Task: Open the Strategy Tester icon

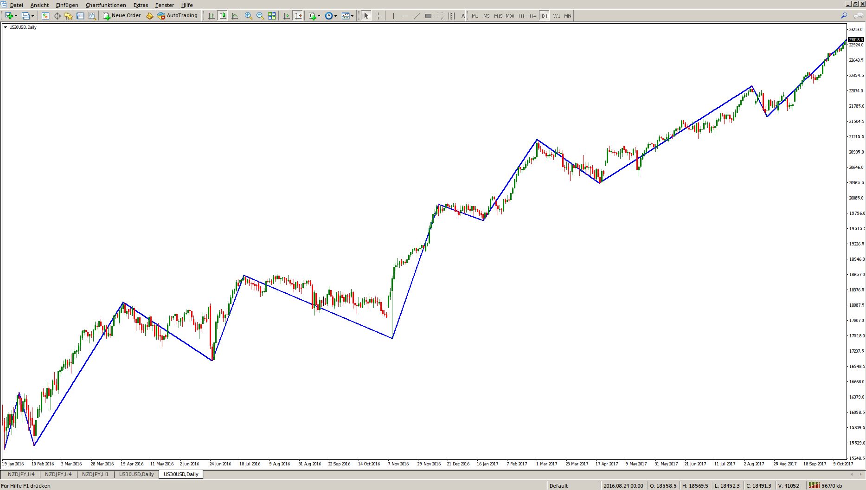Action: 92,16
